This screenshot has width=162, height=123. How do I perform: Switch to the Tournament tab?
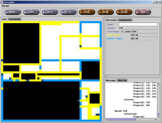[14, 19]
